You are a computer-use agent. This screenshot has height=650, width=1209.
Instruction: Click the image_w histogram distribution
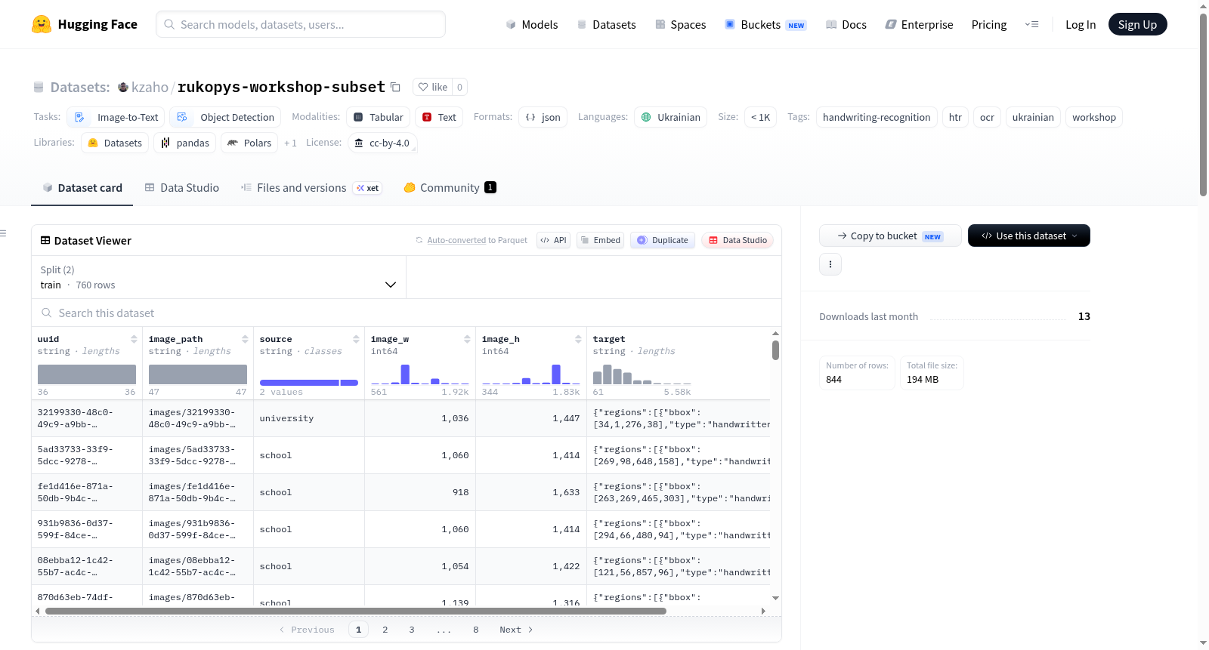click(420, 374)
